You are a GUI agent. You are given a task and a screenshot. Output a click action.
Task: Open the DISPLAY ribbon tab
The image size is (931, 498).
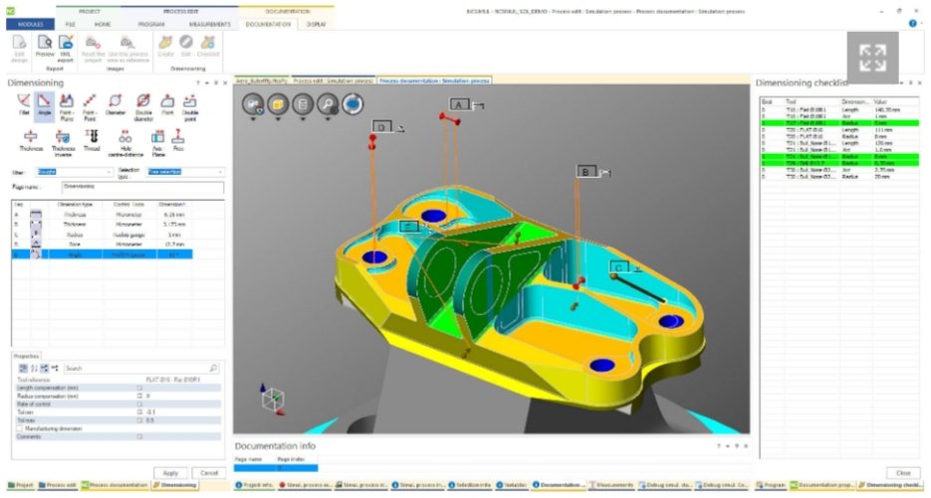tap(316, 24)
